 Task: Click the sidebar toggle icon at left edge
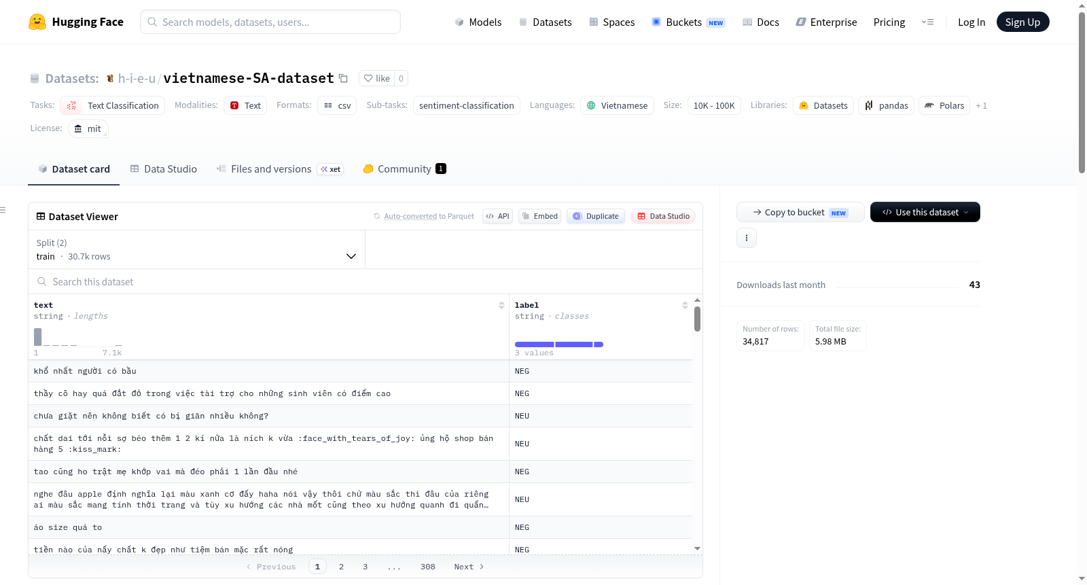(x=3, y=210)
